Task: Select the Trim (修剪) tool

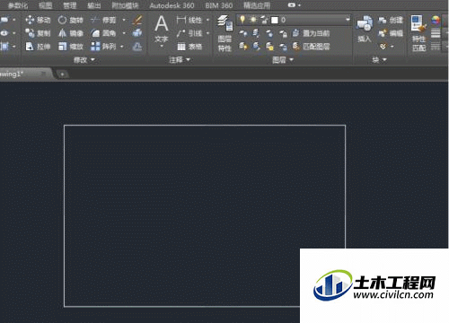Action: point(103,20)
